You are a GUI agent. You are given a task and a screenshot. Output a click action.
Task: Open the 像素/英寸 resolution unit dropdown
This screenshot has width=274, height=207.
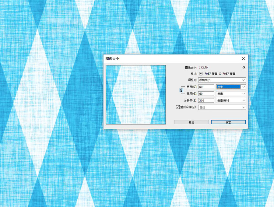coord(231,101)
